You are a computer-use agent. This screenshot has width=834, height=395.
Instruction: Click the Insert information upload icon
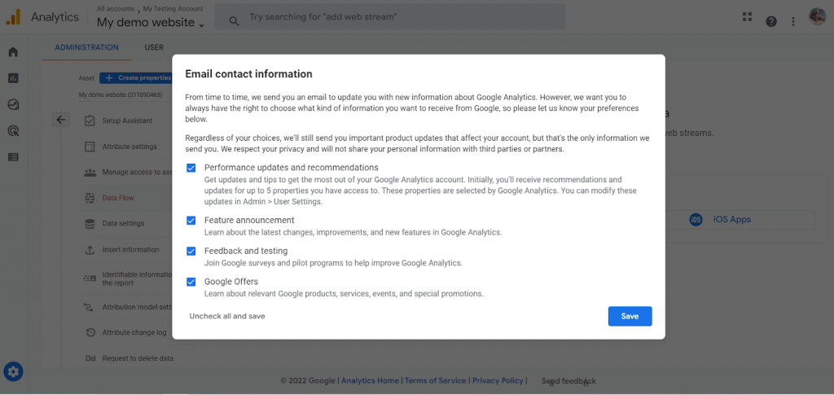pos(90,250)
